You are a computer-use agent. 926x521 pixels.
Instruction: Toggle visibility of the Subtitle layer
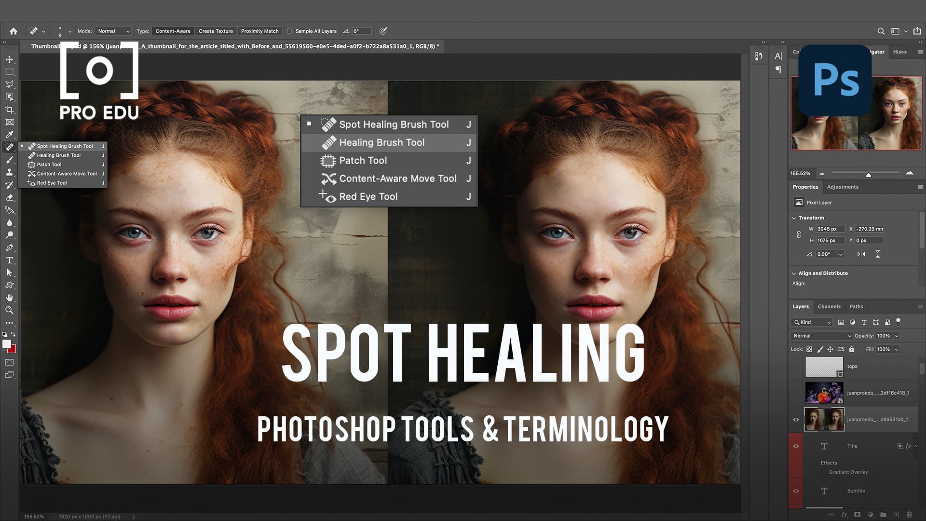[796, 491]
